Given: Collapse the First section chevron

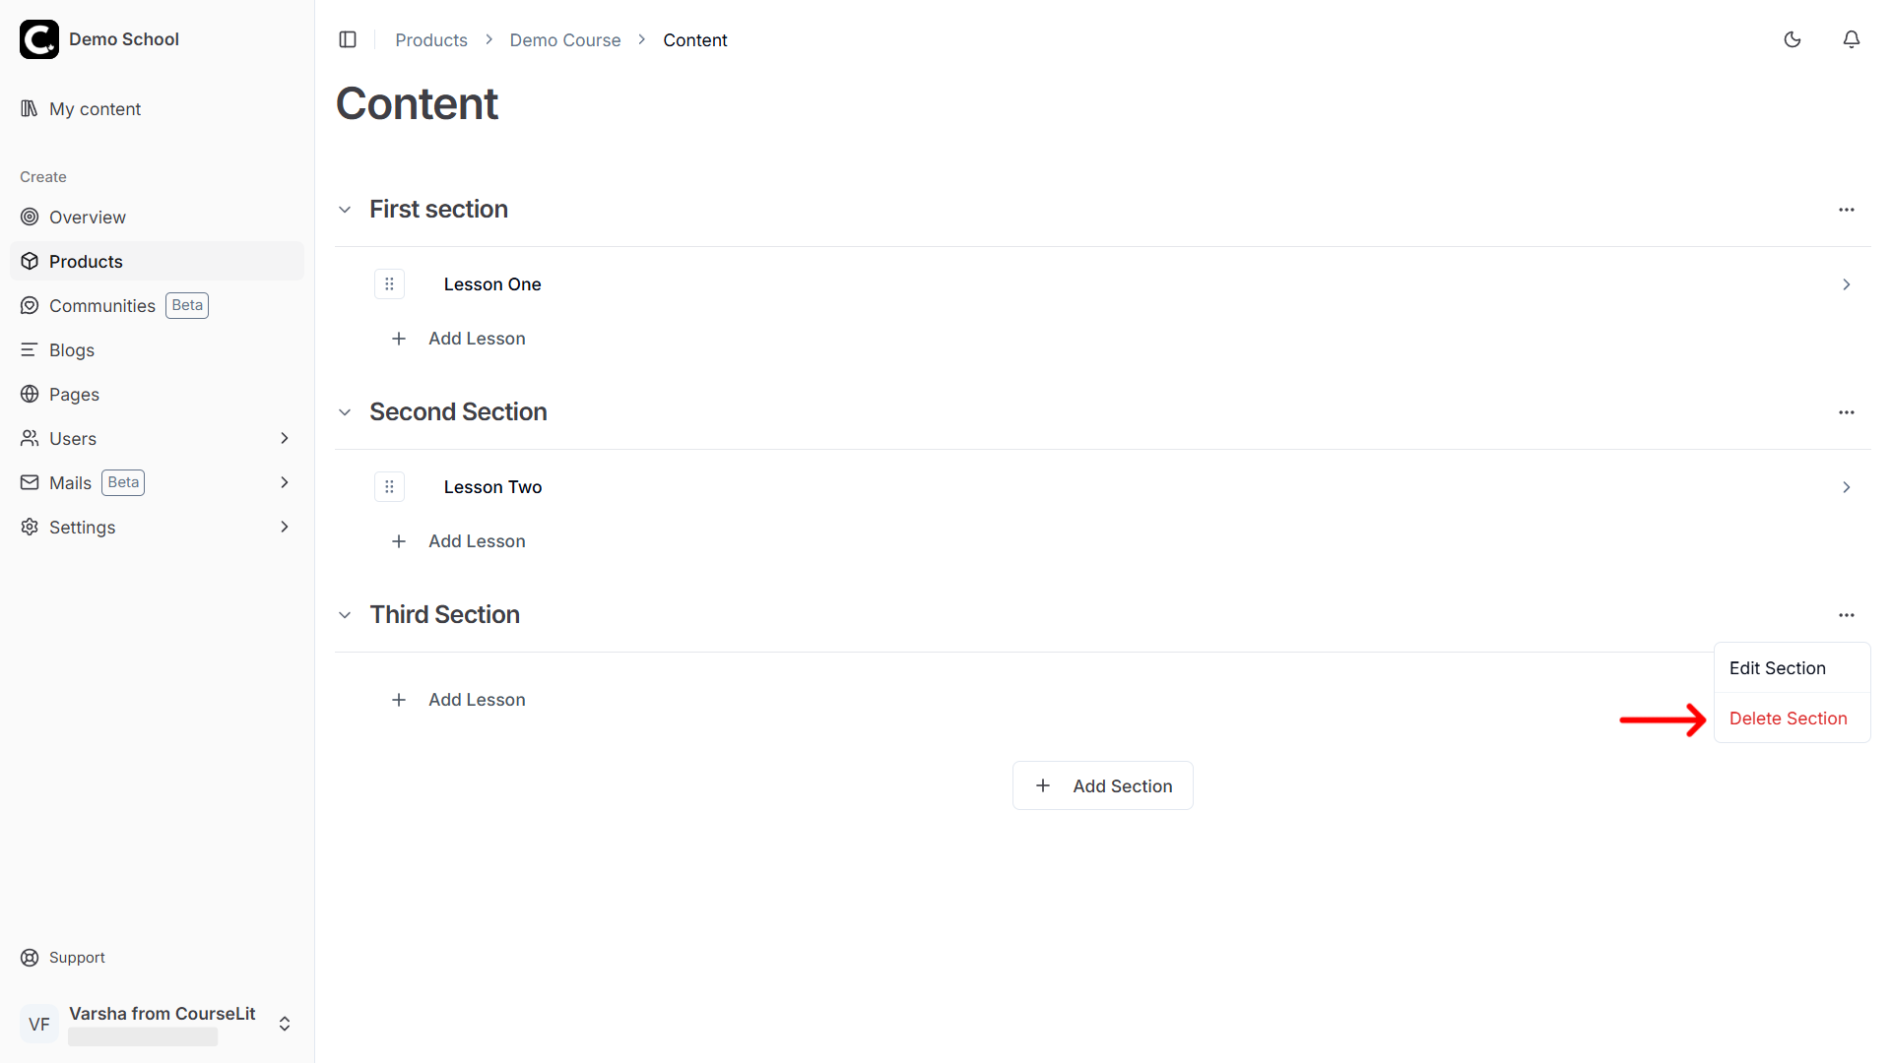Looking at the screenshot, I should point(345,210).
